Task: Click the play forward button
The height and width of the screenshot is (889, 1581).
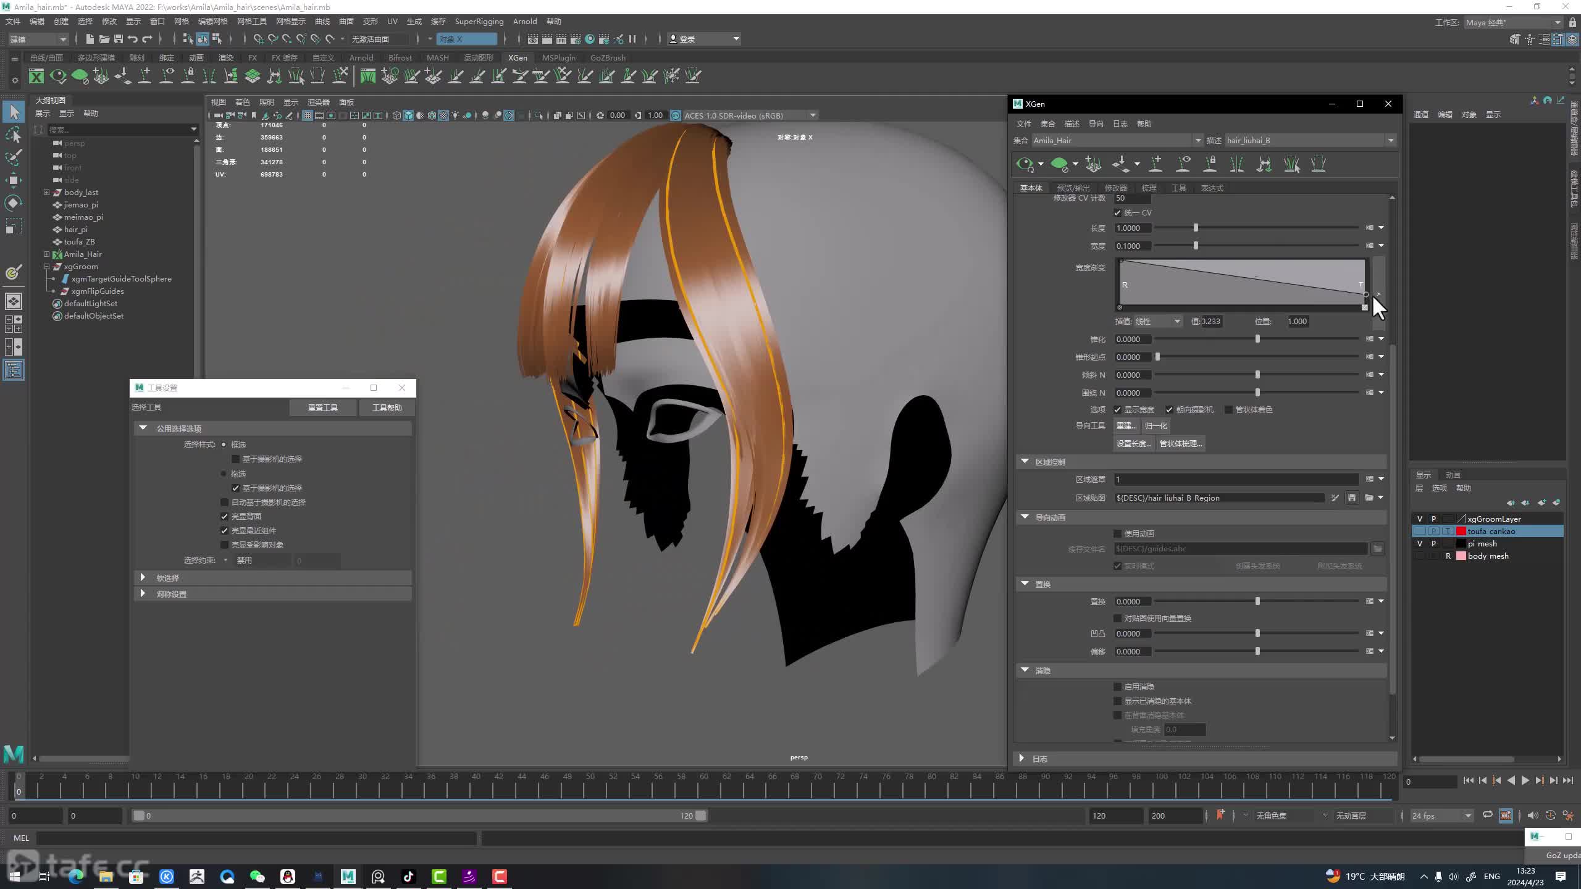Action: [x=1525, y=781]
